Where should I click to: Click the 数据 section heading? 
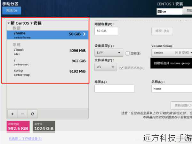[17, 28]
